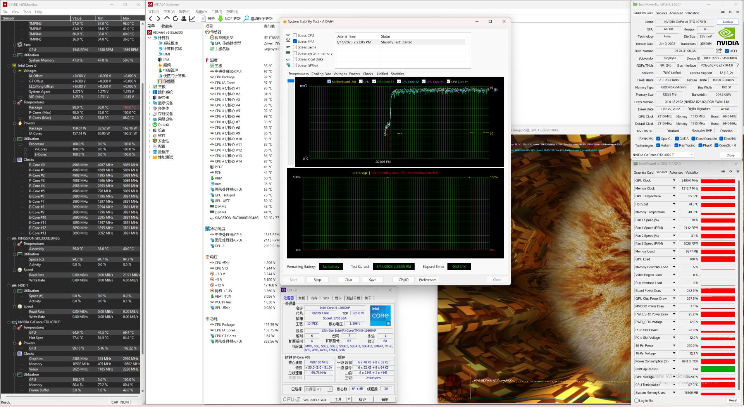Enable the Stress CPU checkbox
This screenshot has width=744, height=407.
[295, 35]
